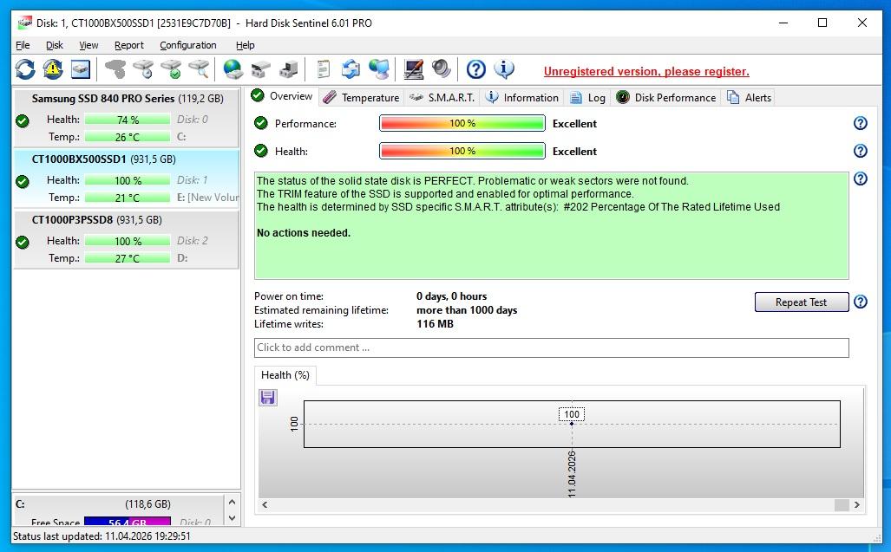Open the Report menu

pyautogui.click(x=129, y=45)
